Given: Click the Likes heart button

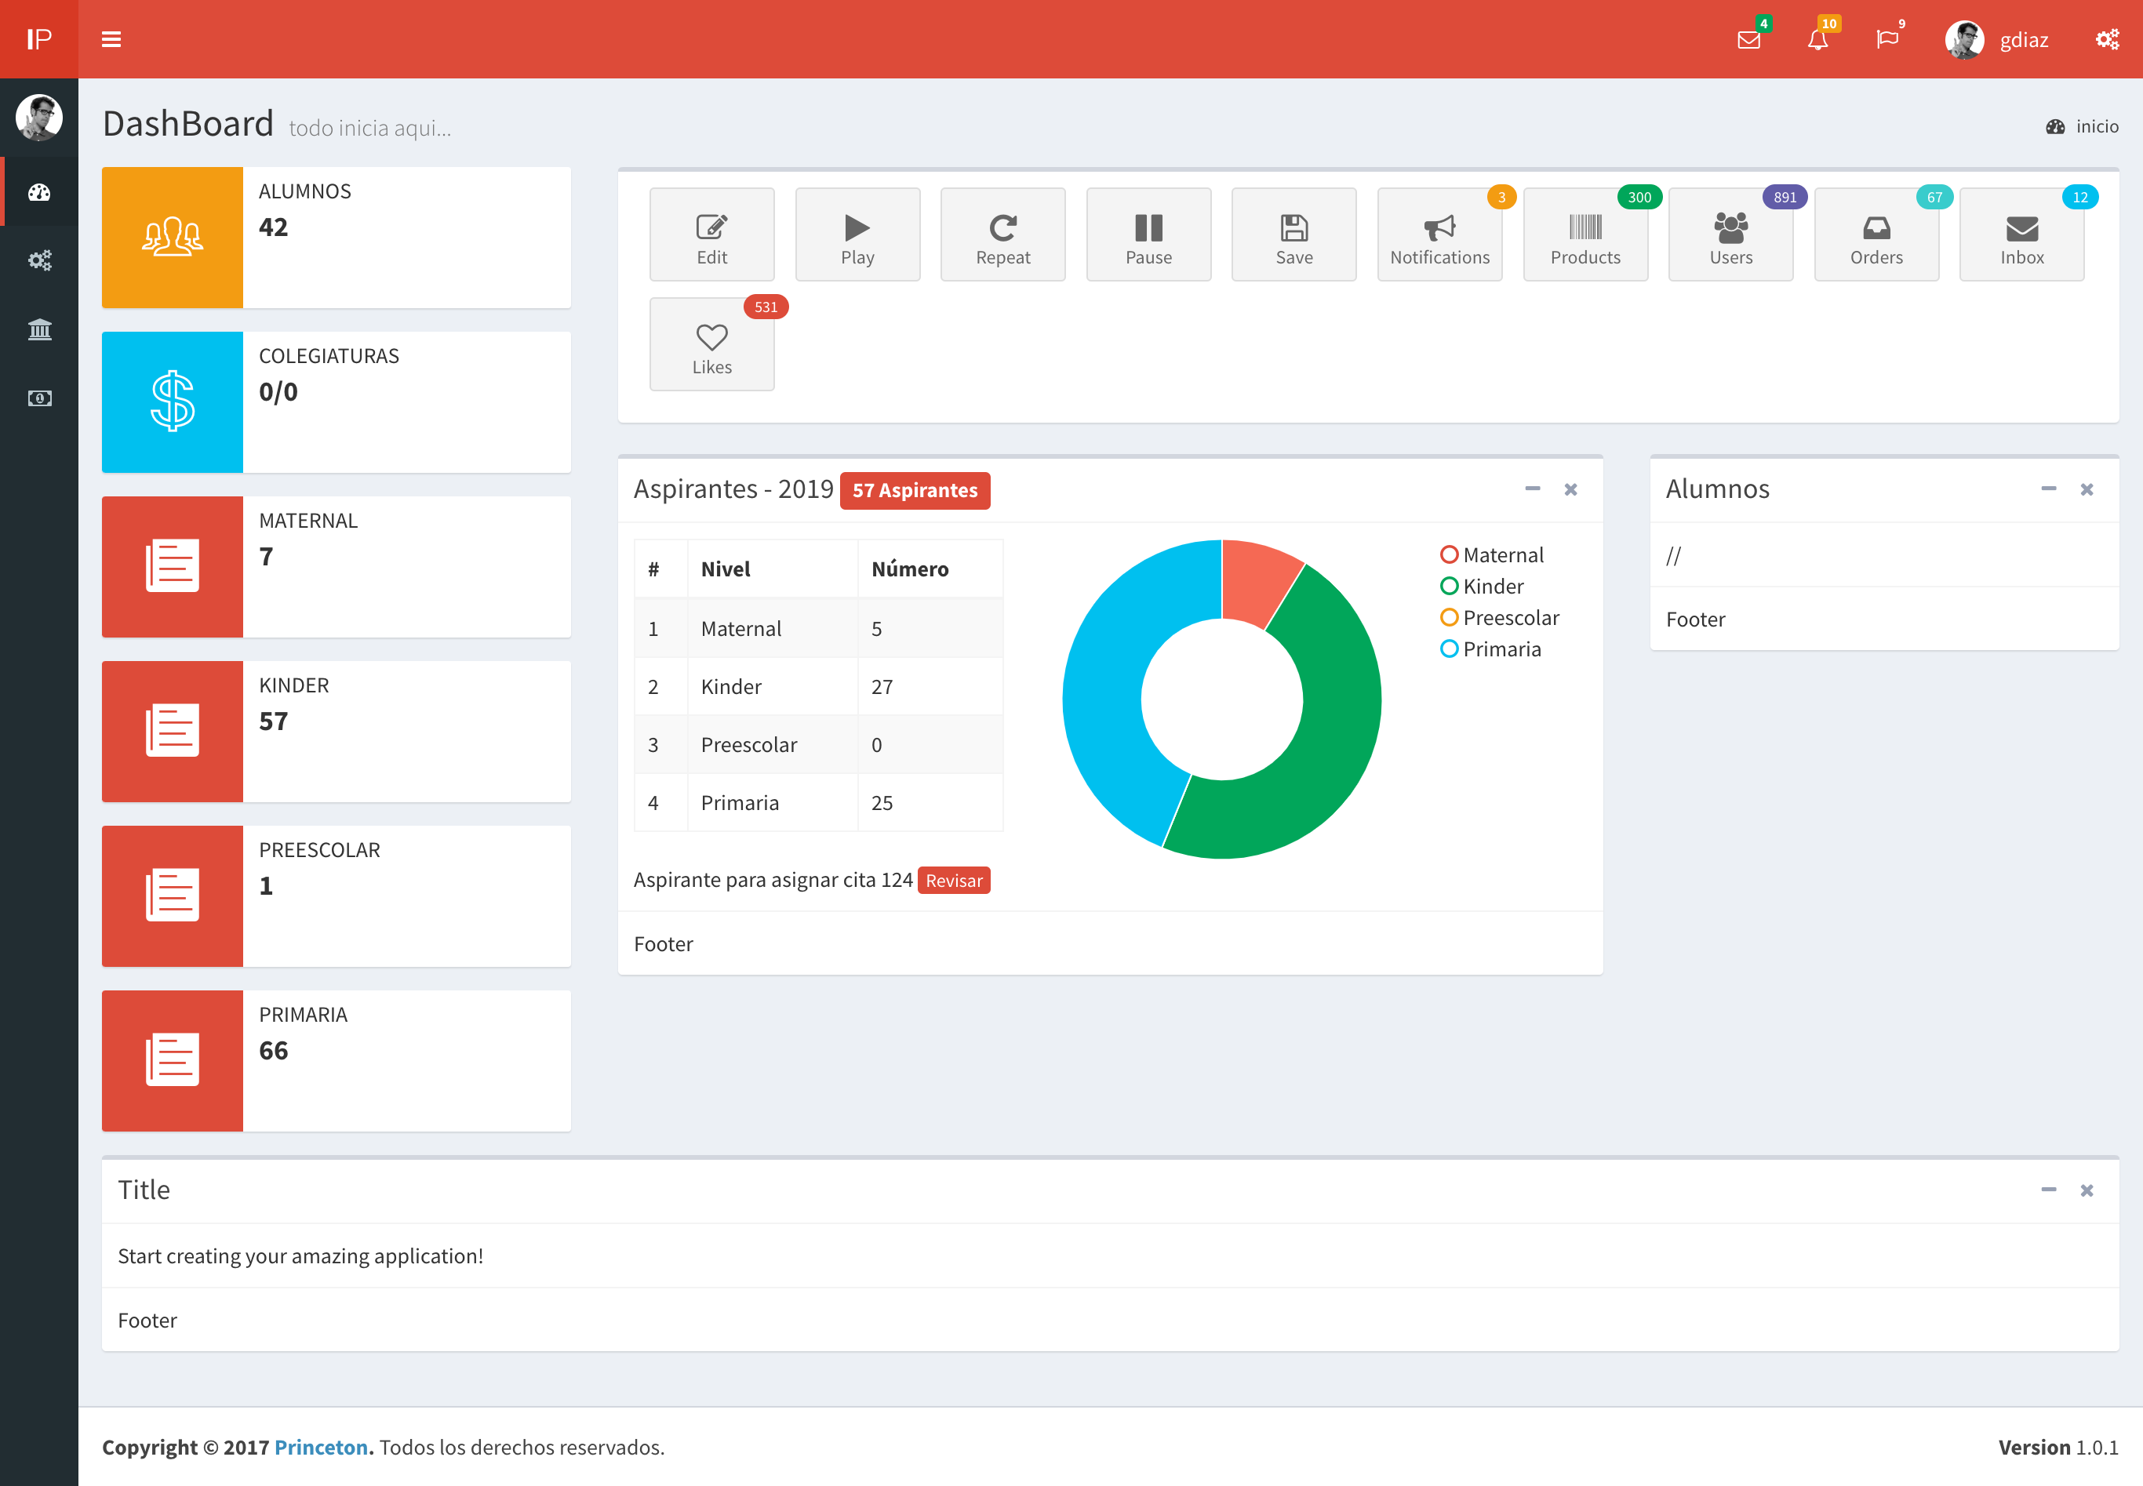Looking at the screenshot, I should pos(711,344).
